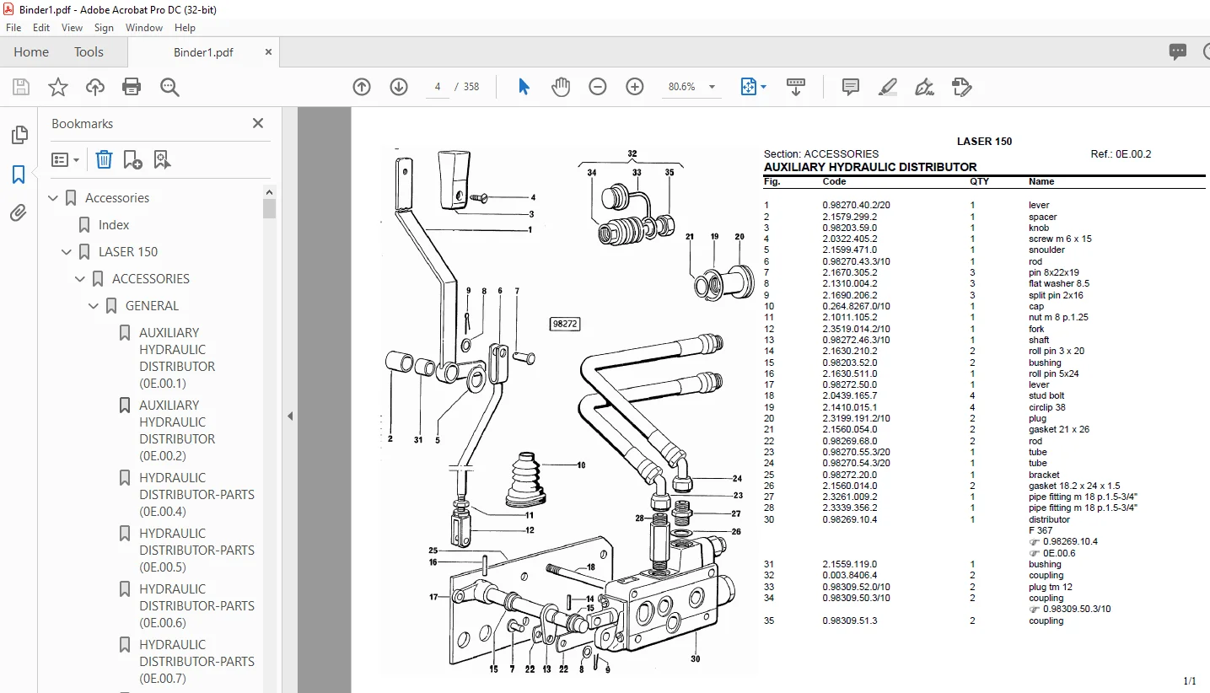The height and width of the screenshot is (693, 1210).
Task: Open the Window menu
Action: (x=144, y=27)
